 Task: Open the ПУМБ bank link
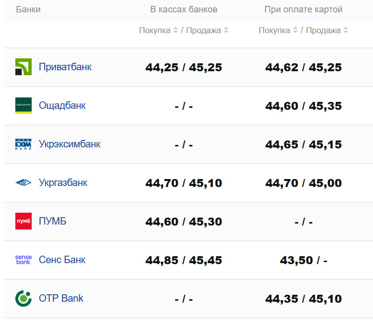[x=52, y=221]
